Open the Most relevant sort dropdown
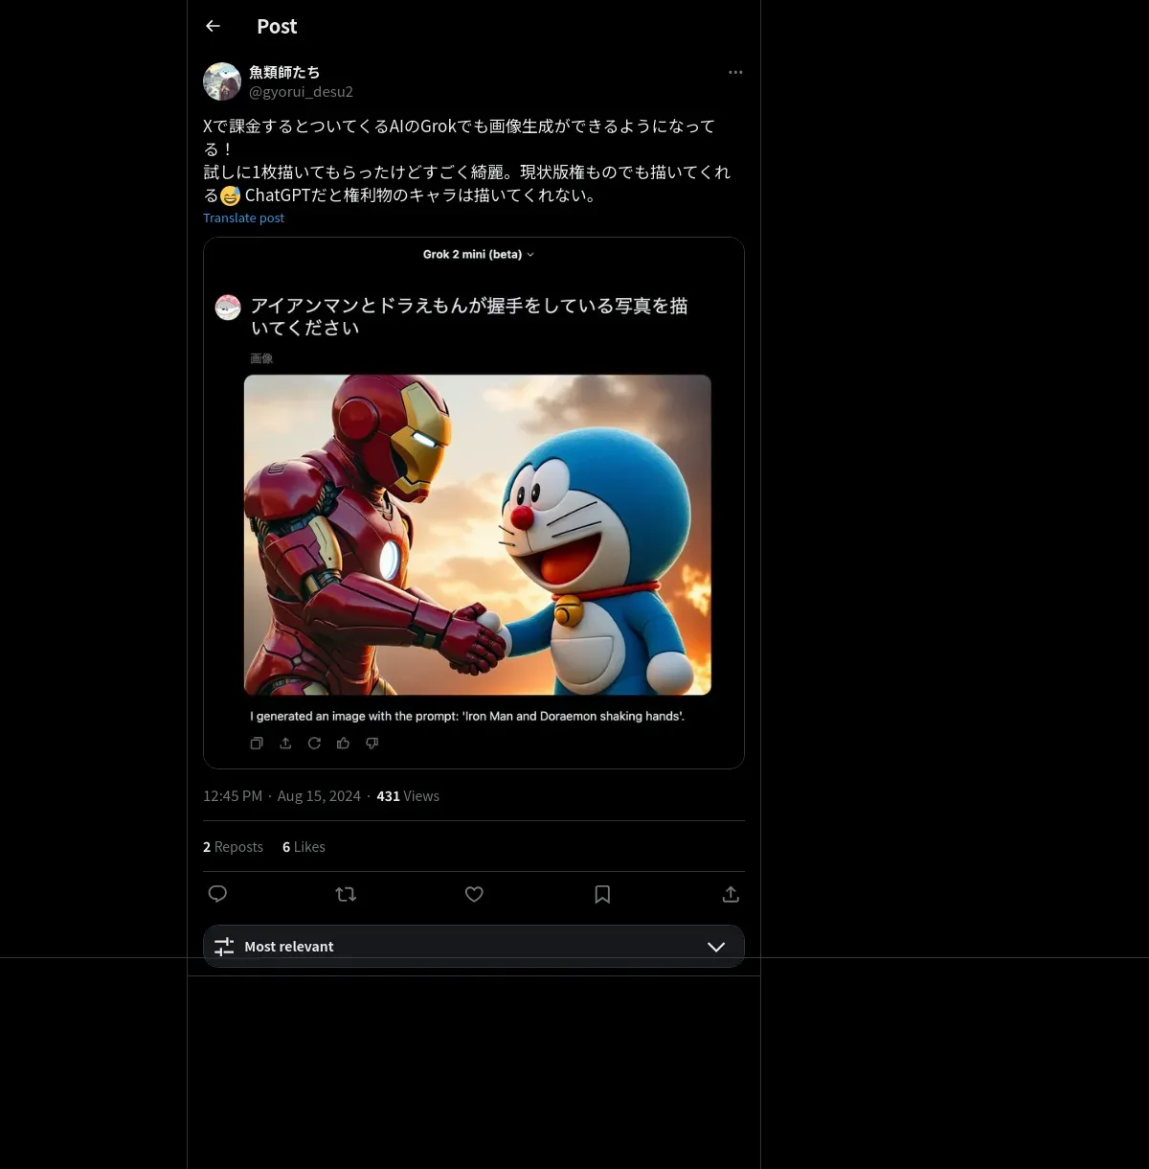The image size is (1149, 1169). pos(474,946)
